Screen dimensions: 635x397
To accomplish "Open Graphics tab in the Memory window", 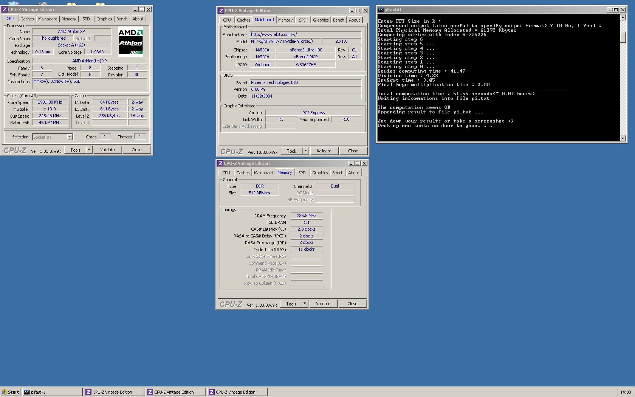I will click(x=320, y=173).
